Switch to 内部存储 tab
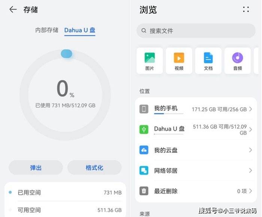 tap(47, 30)
